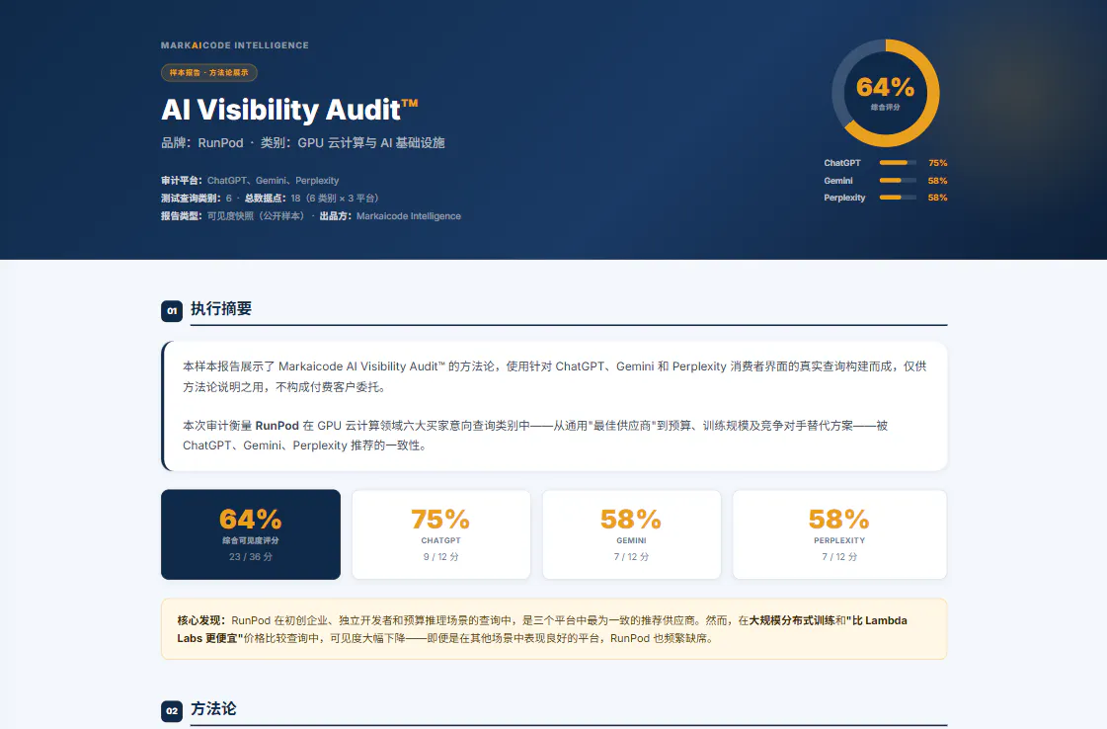Click the 64% 综合可见度评分 card
Image resolution: width=1107 pixels, height=729 pixels.
[x=251, y=534]
